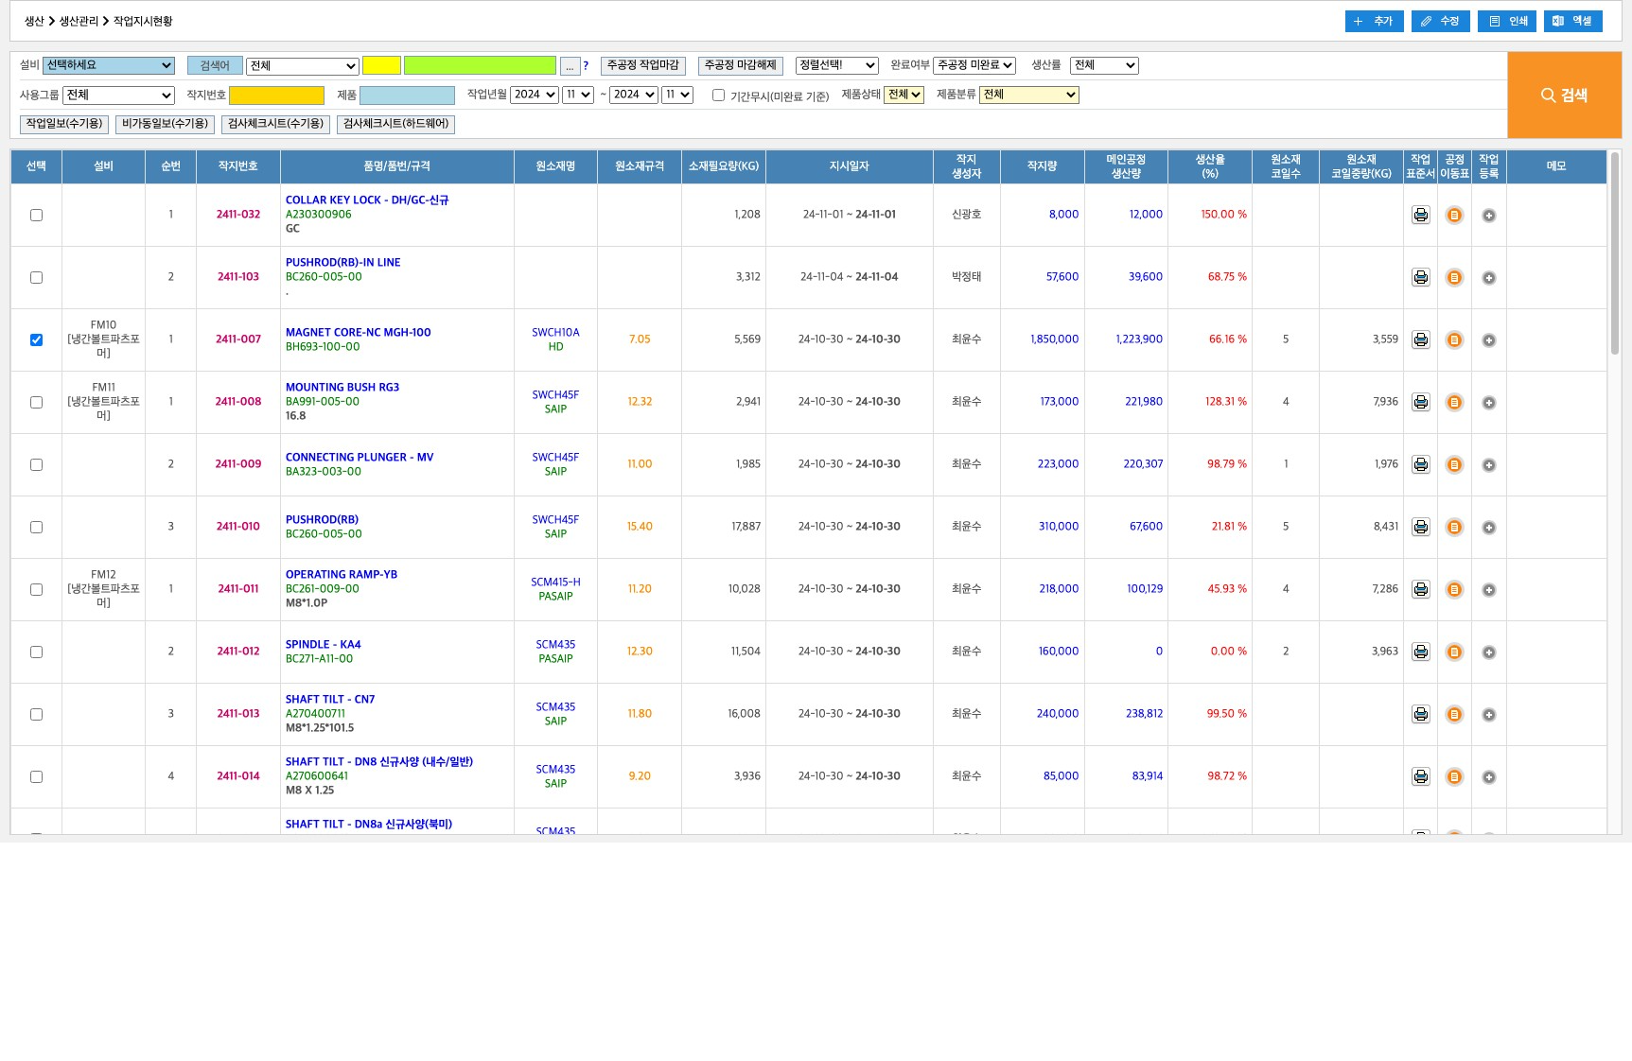
Task: Select the COLLAR KEY LOCK row checkbox
Action: tap(36, 215)
